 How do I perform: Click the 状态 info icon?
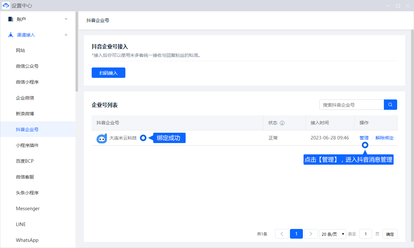[x=282, y=123]
